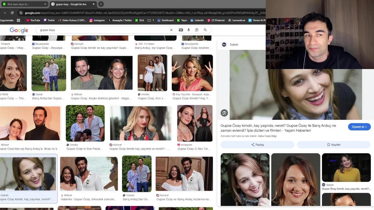Open the YouTube bookmark
The width and height of the screenshot is (374, 210).
[x=33, y=20]
